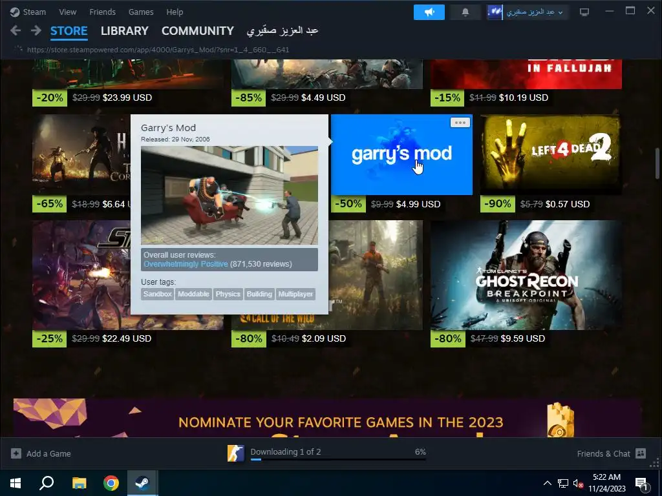Select the Moddable user tag
The width and height of the screenshot is (662, 496).
(193, 294)
